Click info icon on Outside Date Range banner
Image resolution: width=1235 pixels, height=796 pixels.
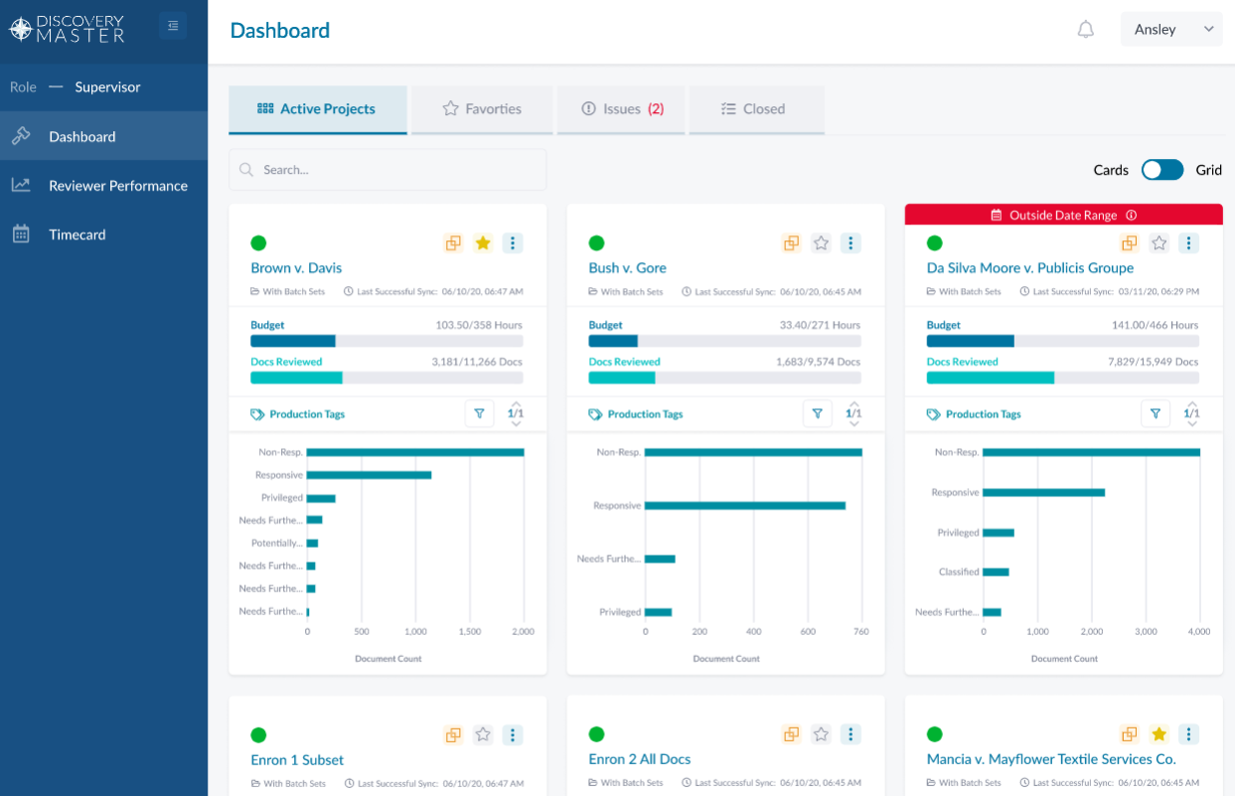coord(1131,215)
